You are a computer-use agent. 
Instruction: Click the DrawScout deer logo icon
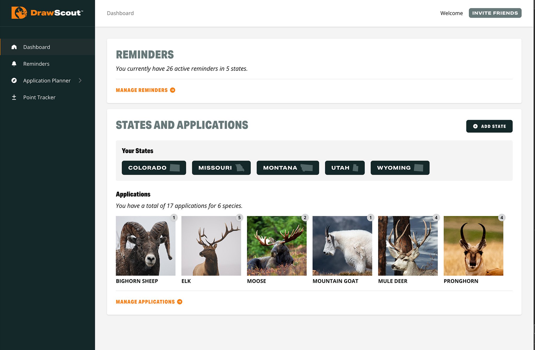pyautogui.click(x=19, y=13)
